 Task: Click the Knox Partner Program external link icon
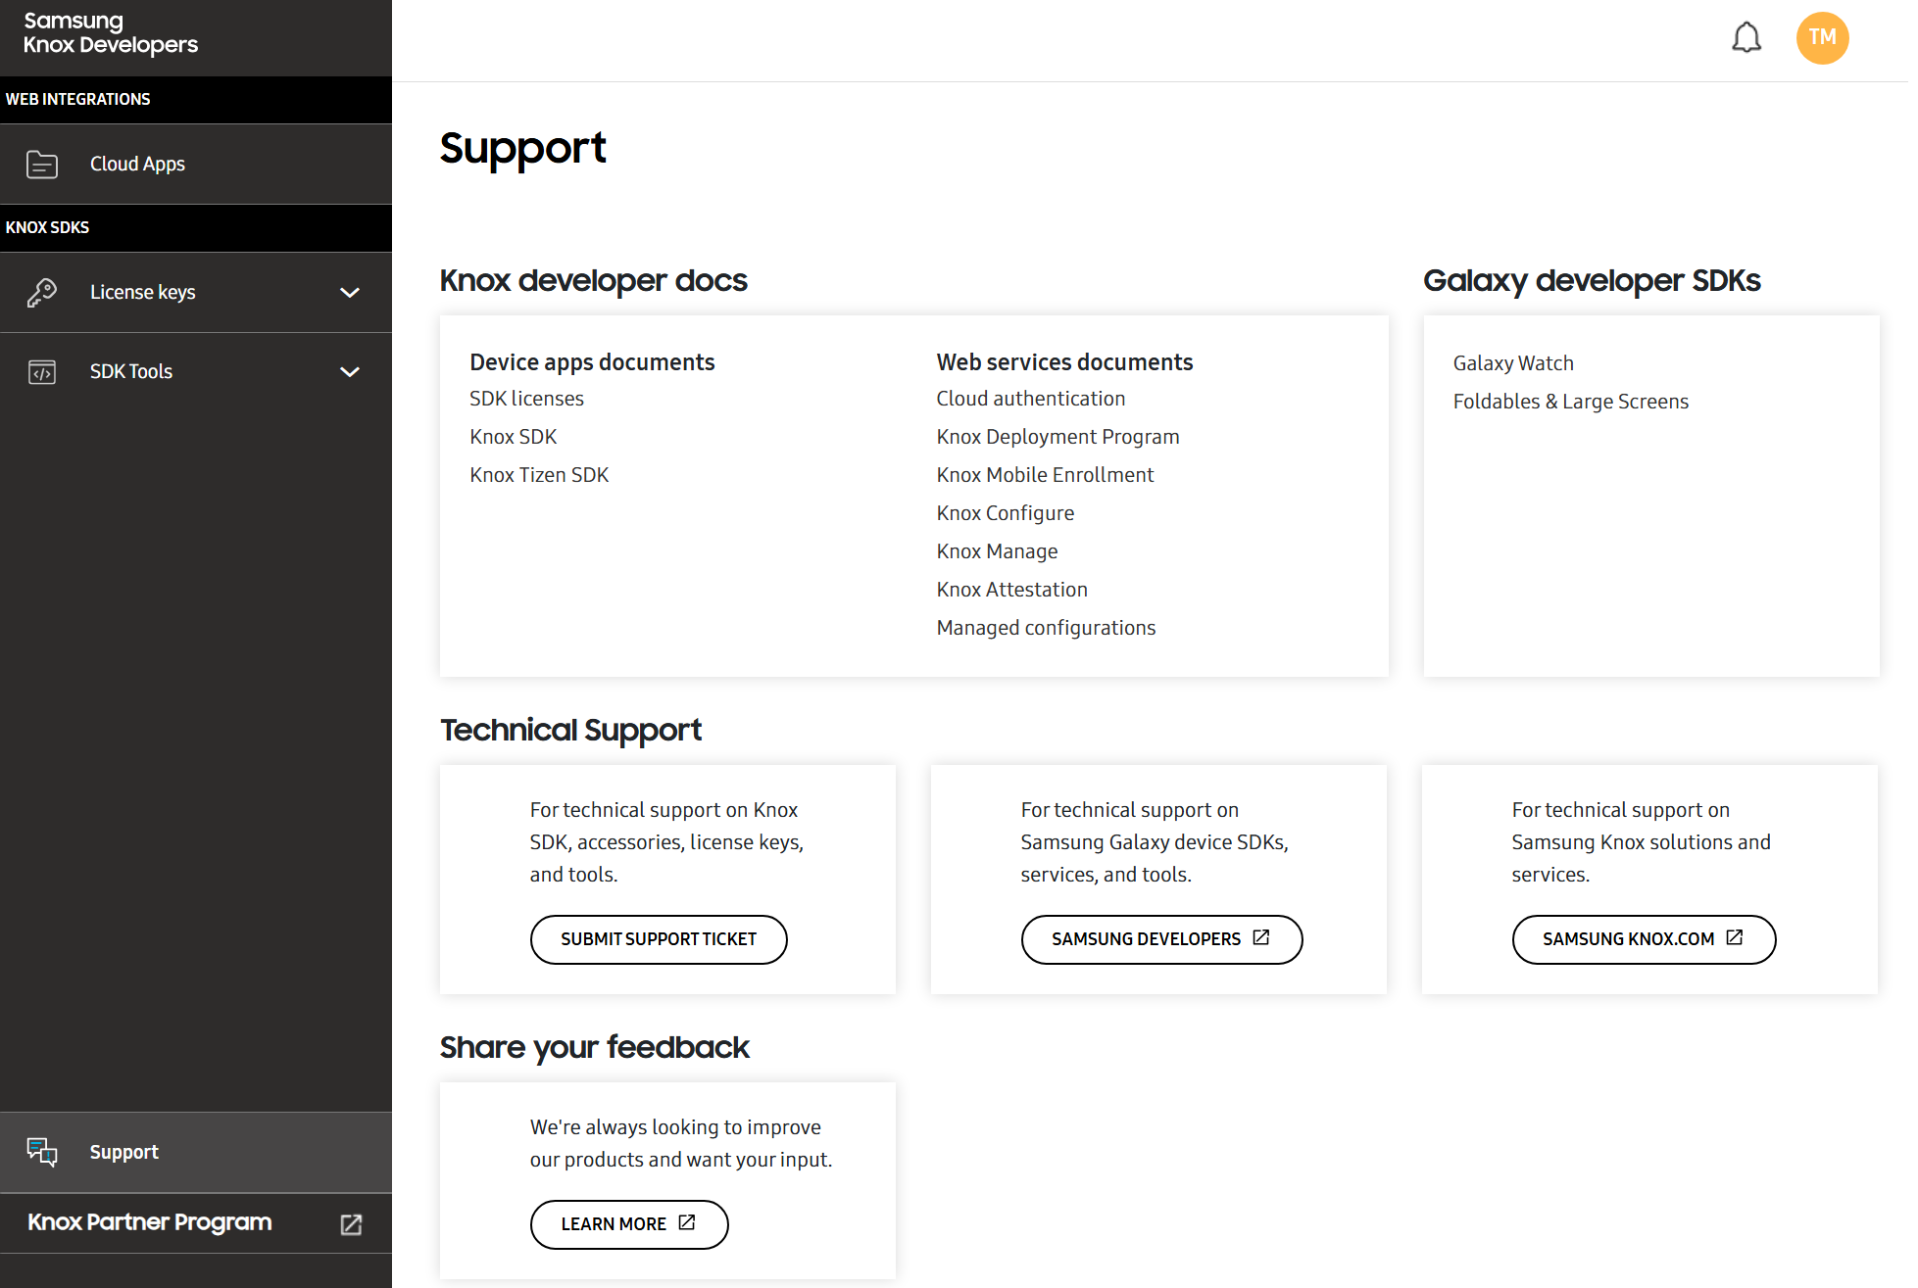[351, 1224]
